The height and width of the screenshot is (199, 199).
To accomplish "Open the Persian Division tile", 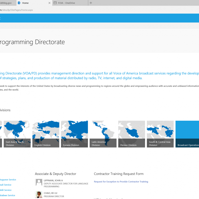I will [x=132, y=134].
